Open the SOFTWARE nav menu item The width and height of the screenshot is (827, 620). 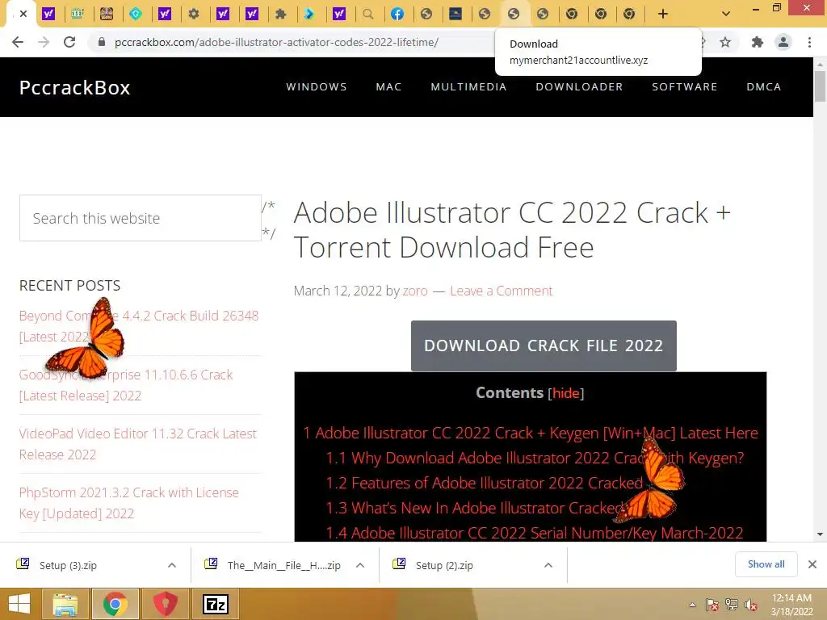tap(685, 87)
